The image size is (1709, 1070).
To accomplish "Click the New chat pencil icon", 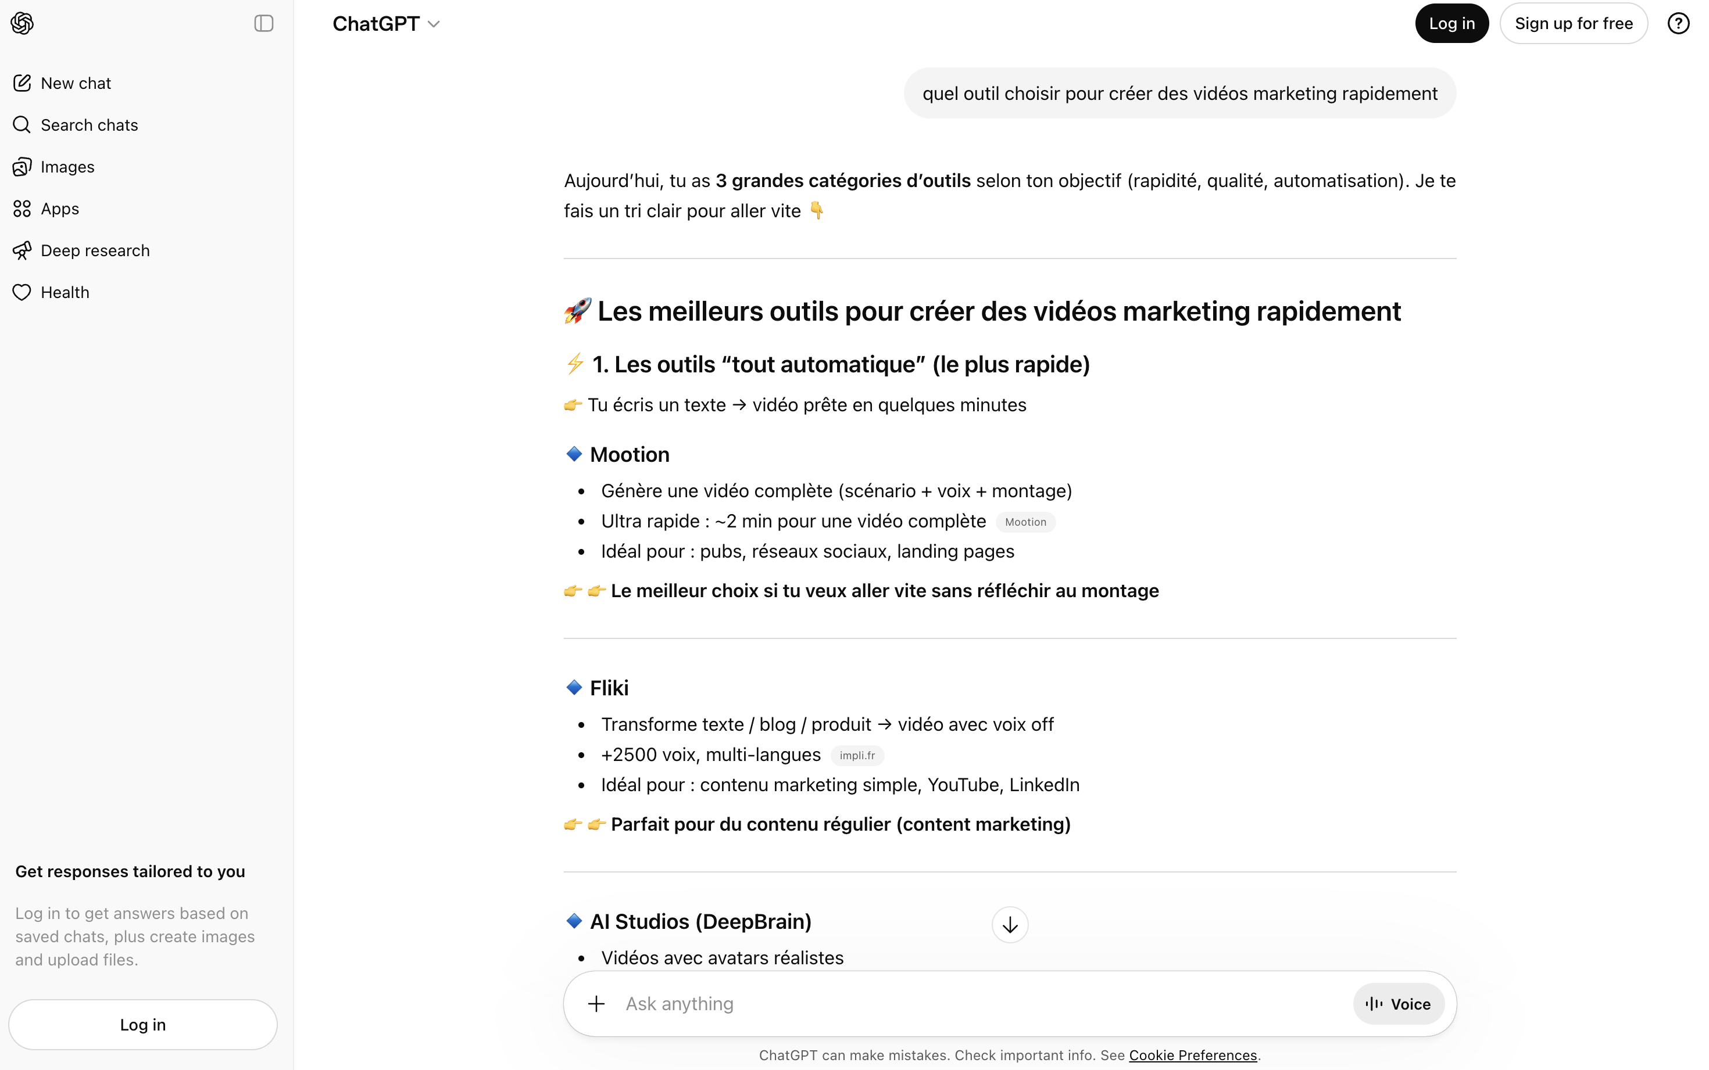I will click(22, 84).
